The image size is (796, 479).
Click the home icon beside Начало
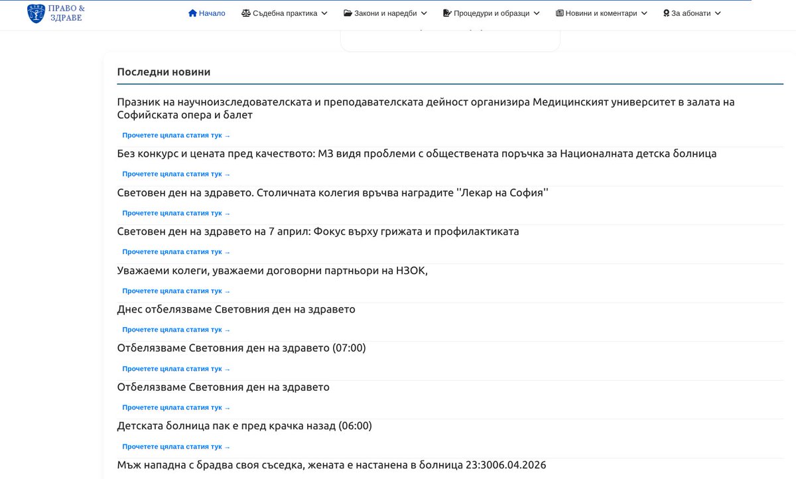coord(192,13)
